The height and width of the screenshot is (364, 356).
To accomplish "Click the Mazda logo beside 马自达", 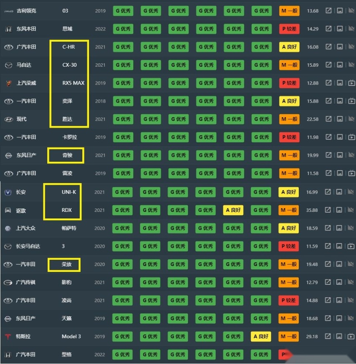I will tap(9, 65).
